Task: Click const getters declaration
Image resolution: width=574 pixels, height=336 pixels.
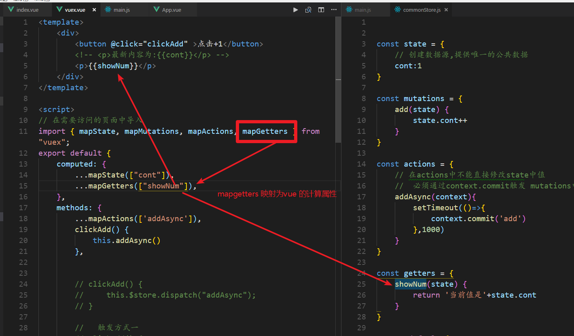Action: coord(415,273)
